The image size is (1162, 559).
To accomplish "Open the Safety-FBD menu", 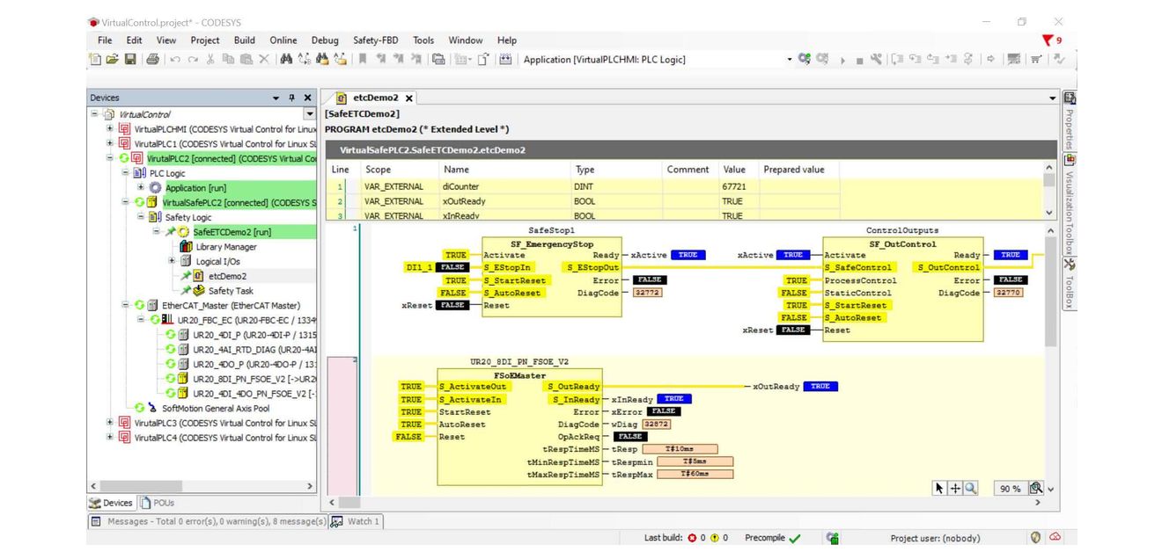I will pyautogui.click(x=376, y=40).
